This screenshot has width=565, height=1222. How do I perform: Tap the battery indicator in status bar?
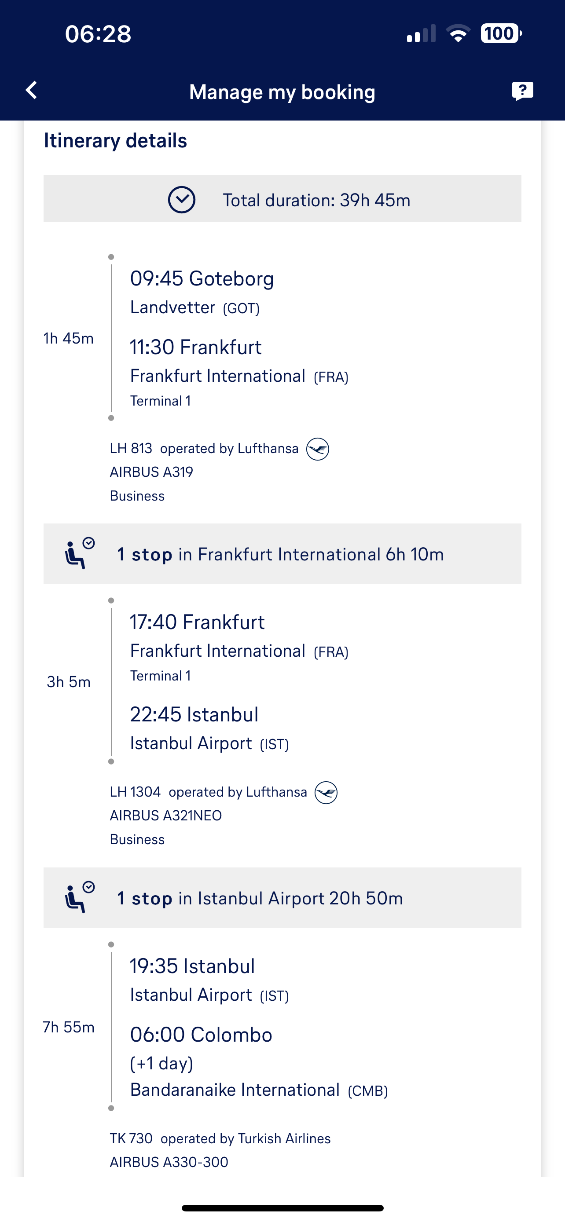[501, 34]
